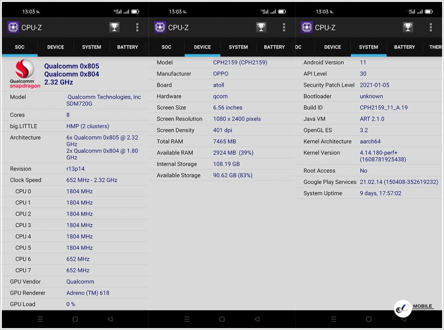Tap the Security Patch Level row

(x=369, y=85)
